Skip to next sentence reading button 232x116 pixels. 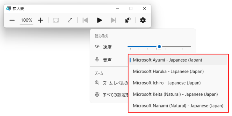click(x=113, y=20)
